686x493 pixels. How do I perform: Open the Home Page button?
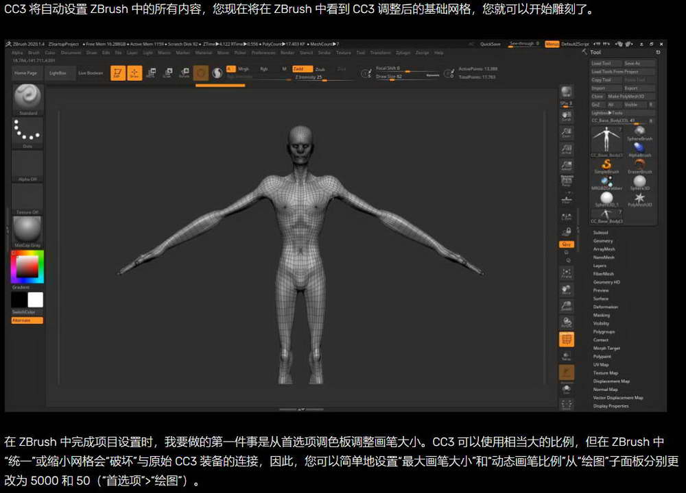[26, 73]
